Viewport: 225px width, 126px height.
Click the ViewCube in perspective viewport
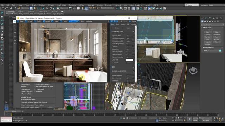click(193, 70)
